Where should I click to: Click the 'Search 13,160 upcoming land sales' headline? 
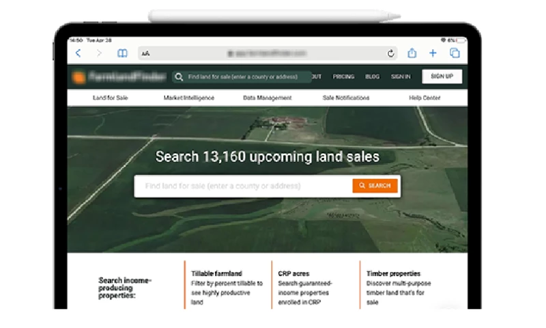[268, 157]
